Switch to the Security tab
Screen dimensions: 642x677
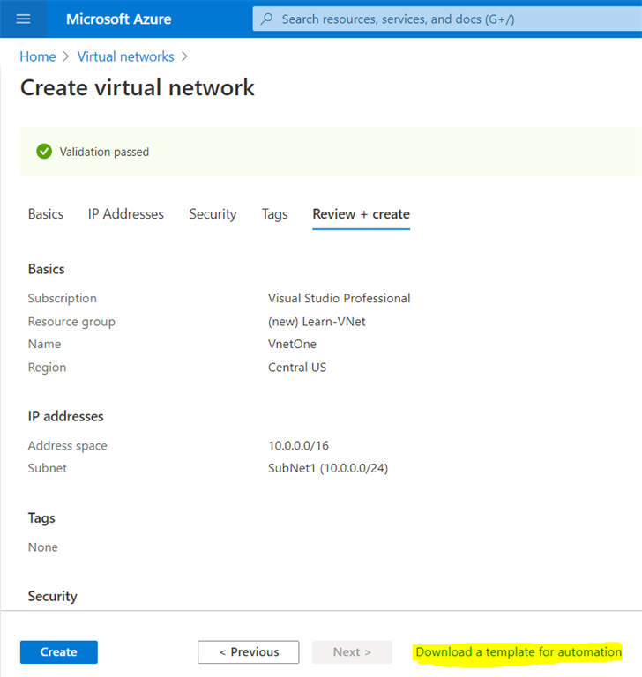[213, 214]
